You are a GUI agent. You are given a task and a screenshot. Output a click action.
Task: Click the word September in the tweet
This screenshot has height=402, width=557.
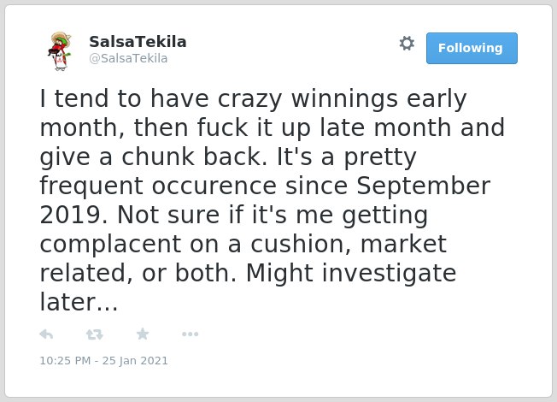point(424,186)
